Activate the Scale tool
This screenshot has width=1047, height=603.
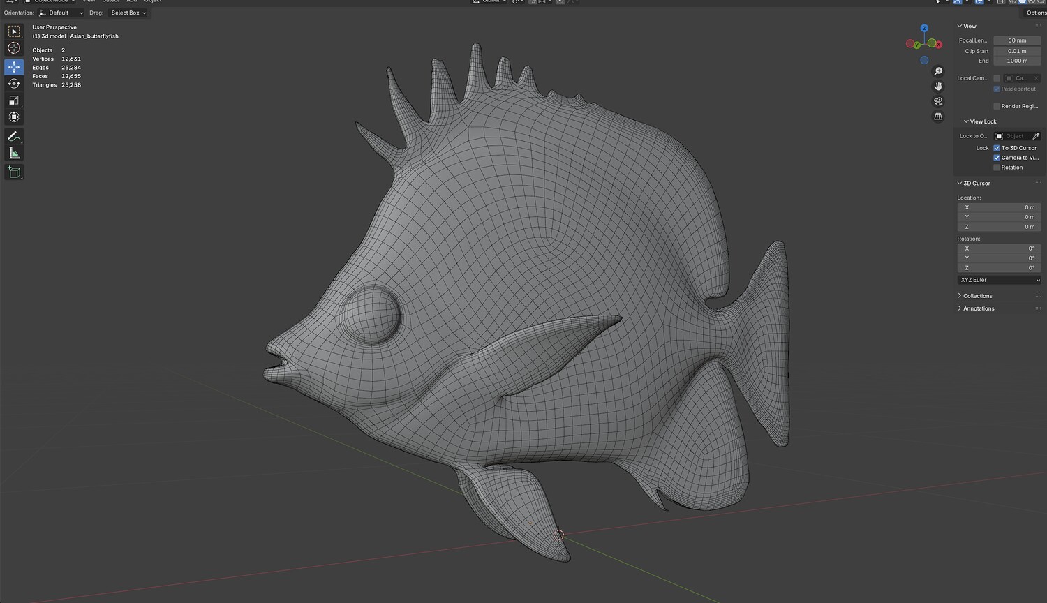click(14, 100)
